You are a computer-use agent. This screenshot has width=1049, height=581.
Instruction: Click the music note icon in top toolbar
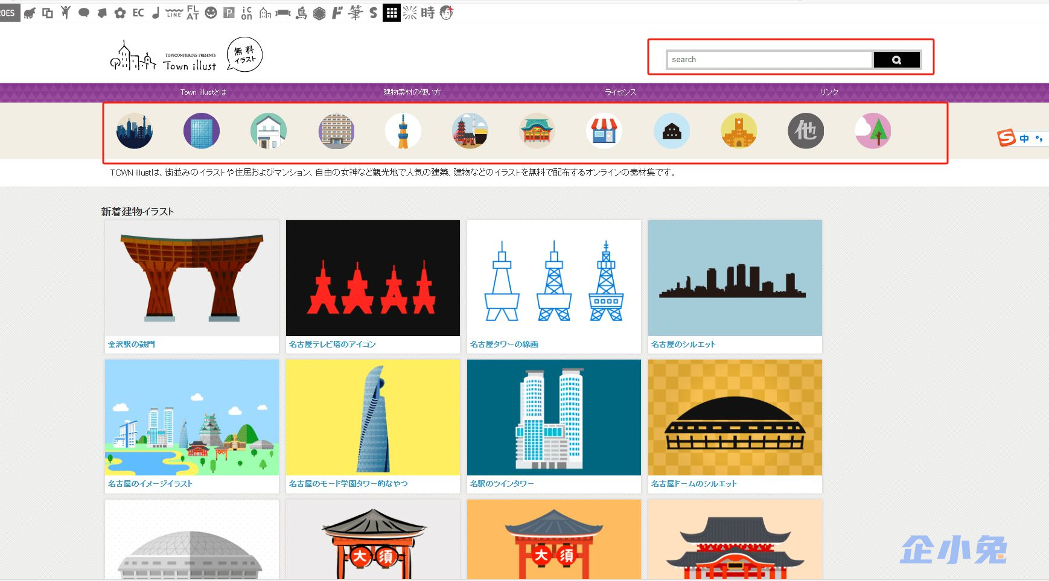[x=156, y=13]
